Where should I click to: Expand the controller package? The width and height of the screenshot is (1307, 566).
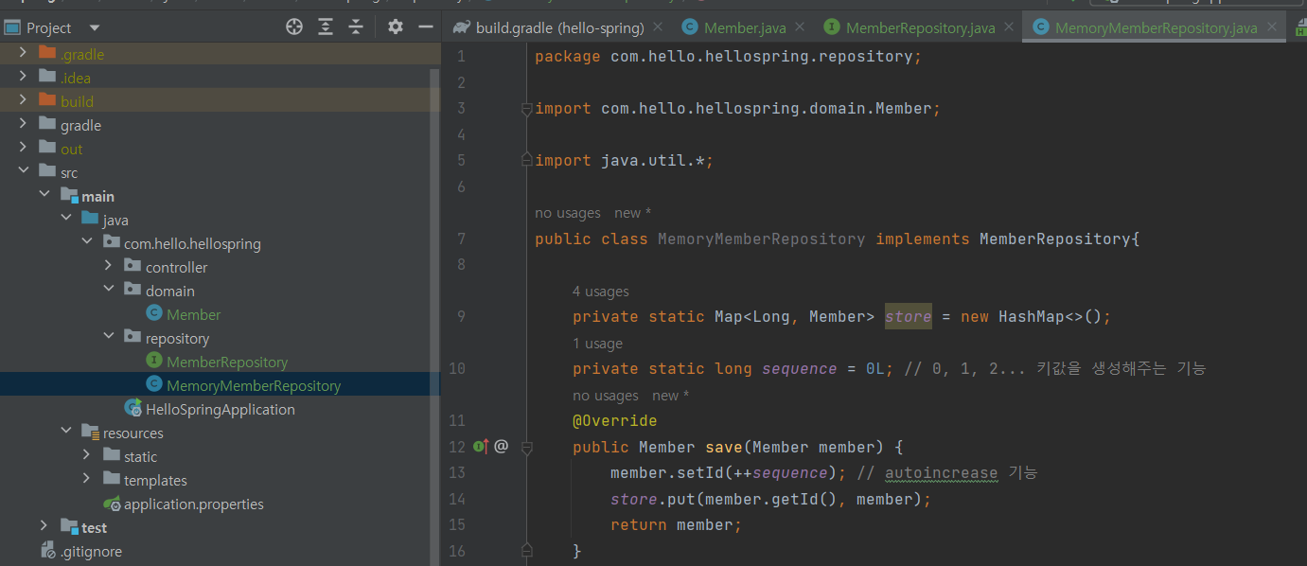pyautogui.click(x=109, y=267)
